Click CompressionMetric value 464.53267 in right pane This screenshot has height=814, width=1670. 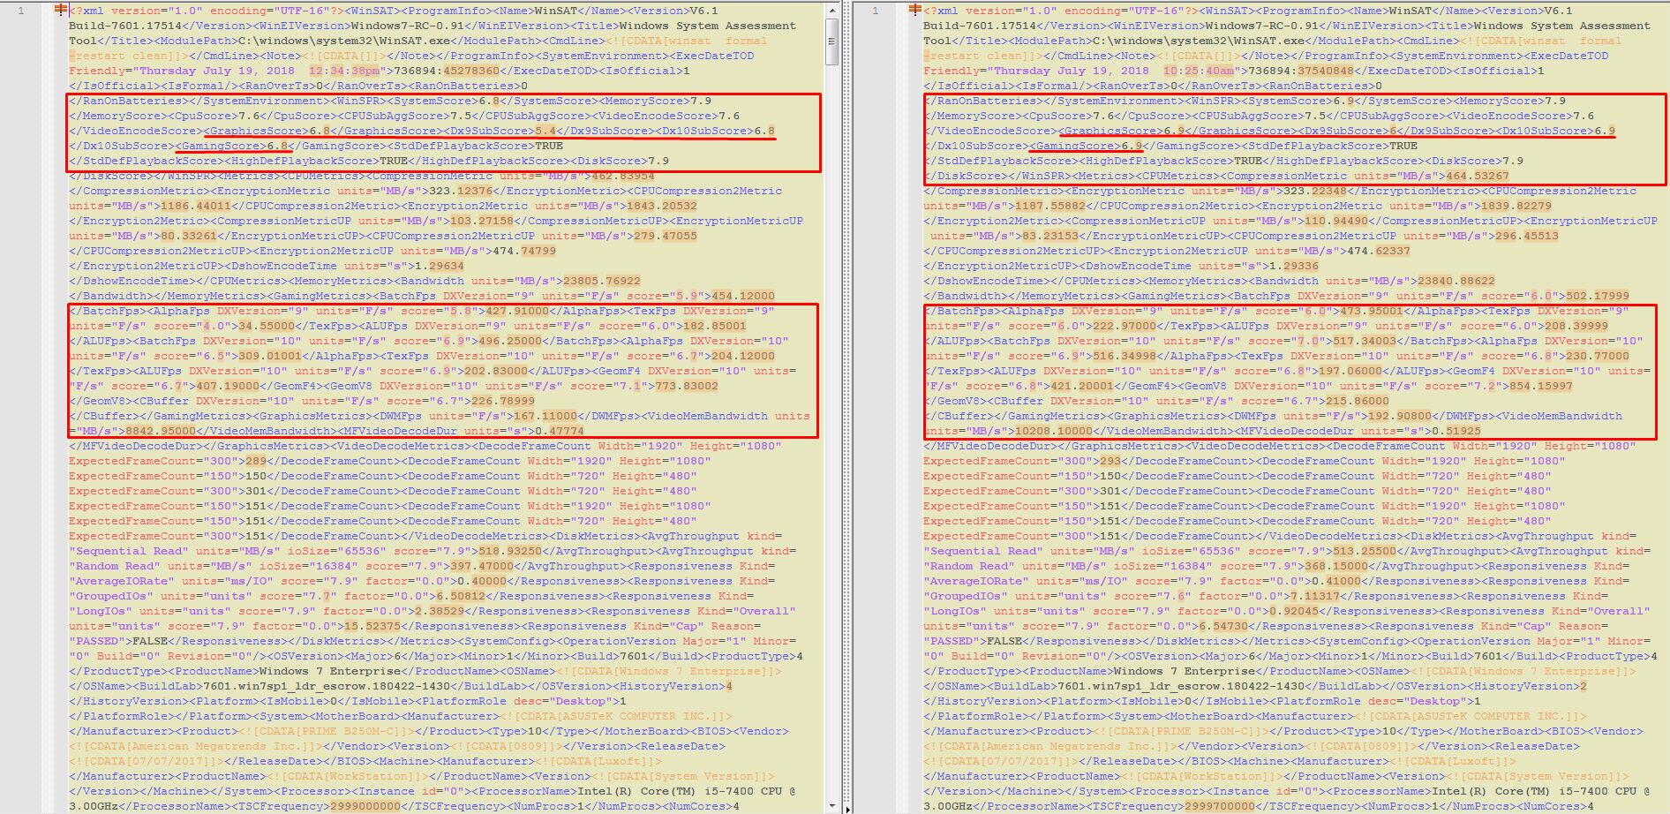(1478, 176)
